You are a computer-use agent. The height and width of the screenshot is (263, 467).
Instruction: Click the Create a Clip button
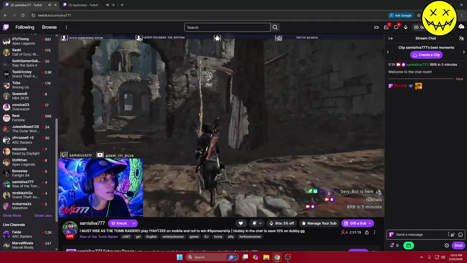[426, 55]
